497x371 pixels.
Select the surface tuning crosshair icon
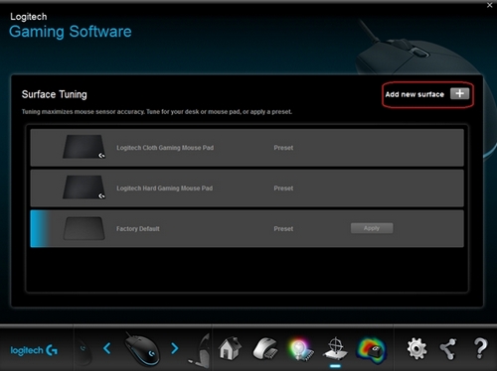coord(335,348)
